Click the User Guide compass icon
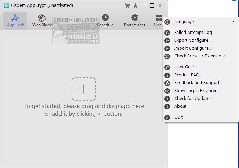The image size is (239, 168). coord(167,67)
